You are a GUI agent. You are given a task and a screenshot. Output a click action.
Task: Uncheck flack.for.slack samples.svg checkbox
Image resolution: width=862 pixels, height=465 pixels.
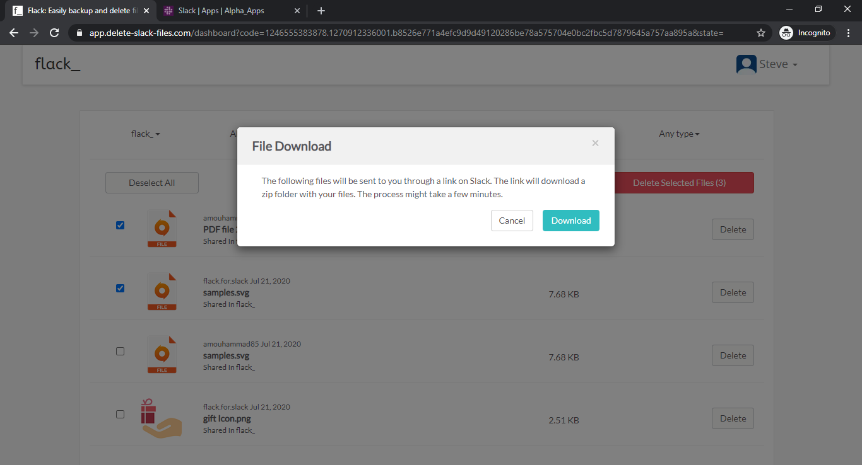point(121,289)
